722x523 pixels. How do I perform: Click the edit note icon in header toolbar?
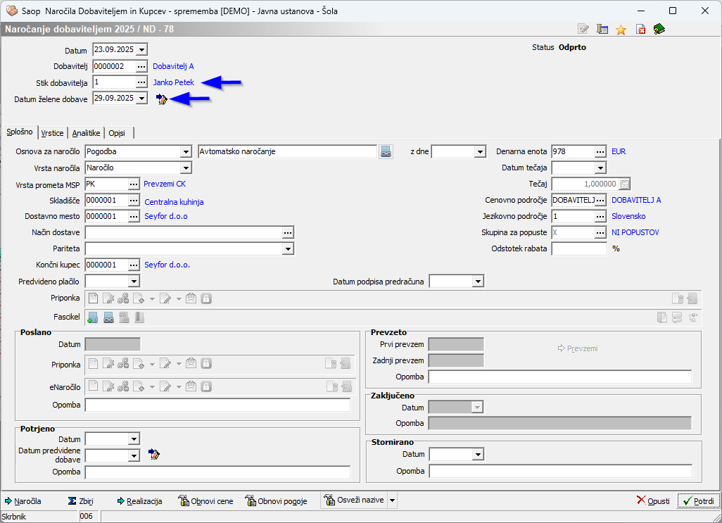[583, 29]
